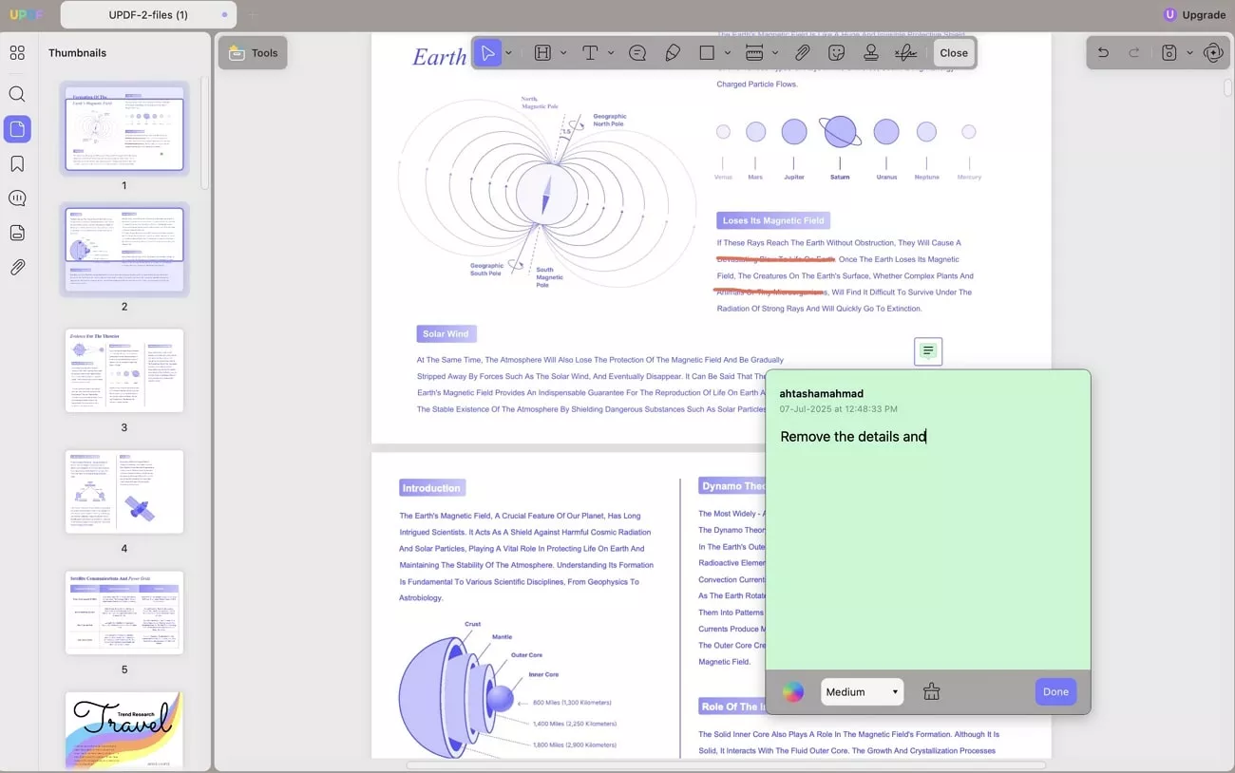The width and height of the screenshot is (1235, 773).
Task: Select the rectangle shape tool
Action: 707,53
